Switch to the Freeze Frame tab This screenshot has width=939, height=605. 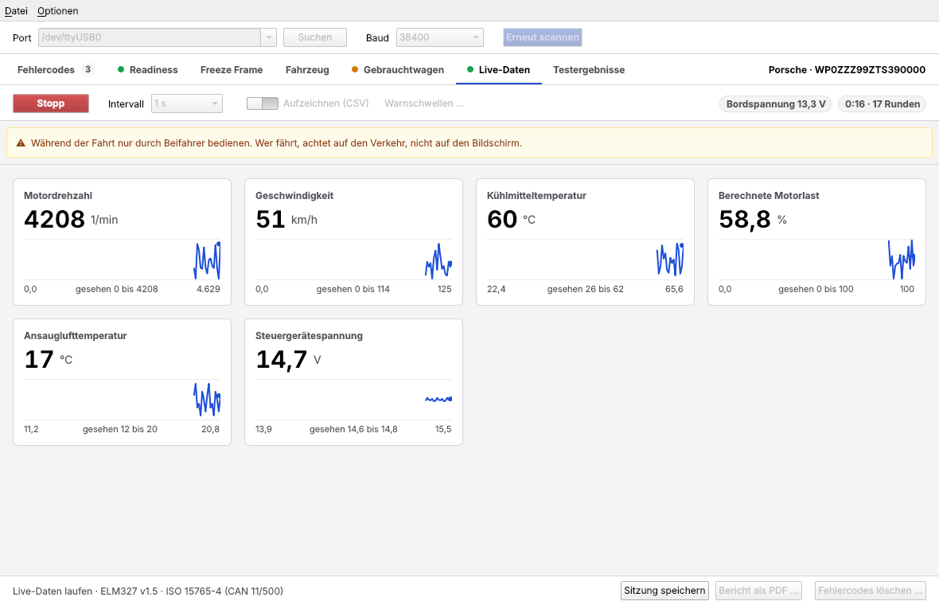click(x=232, y=70)
